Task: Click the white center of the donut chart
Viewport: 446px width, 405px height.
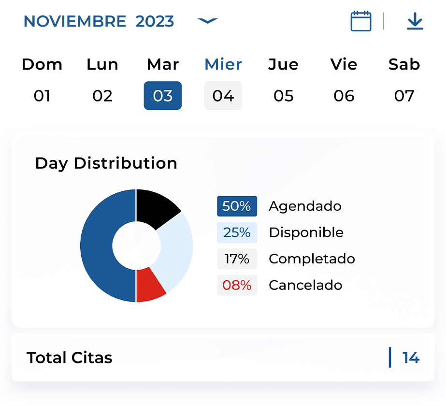Action: (136, 246)
